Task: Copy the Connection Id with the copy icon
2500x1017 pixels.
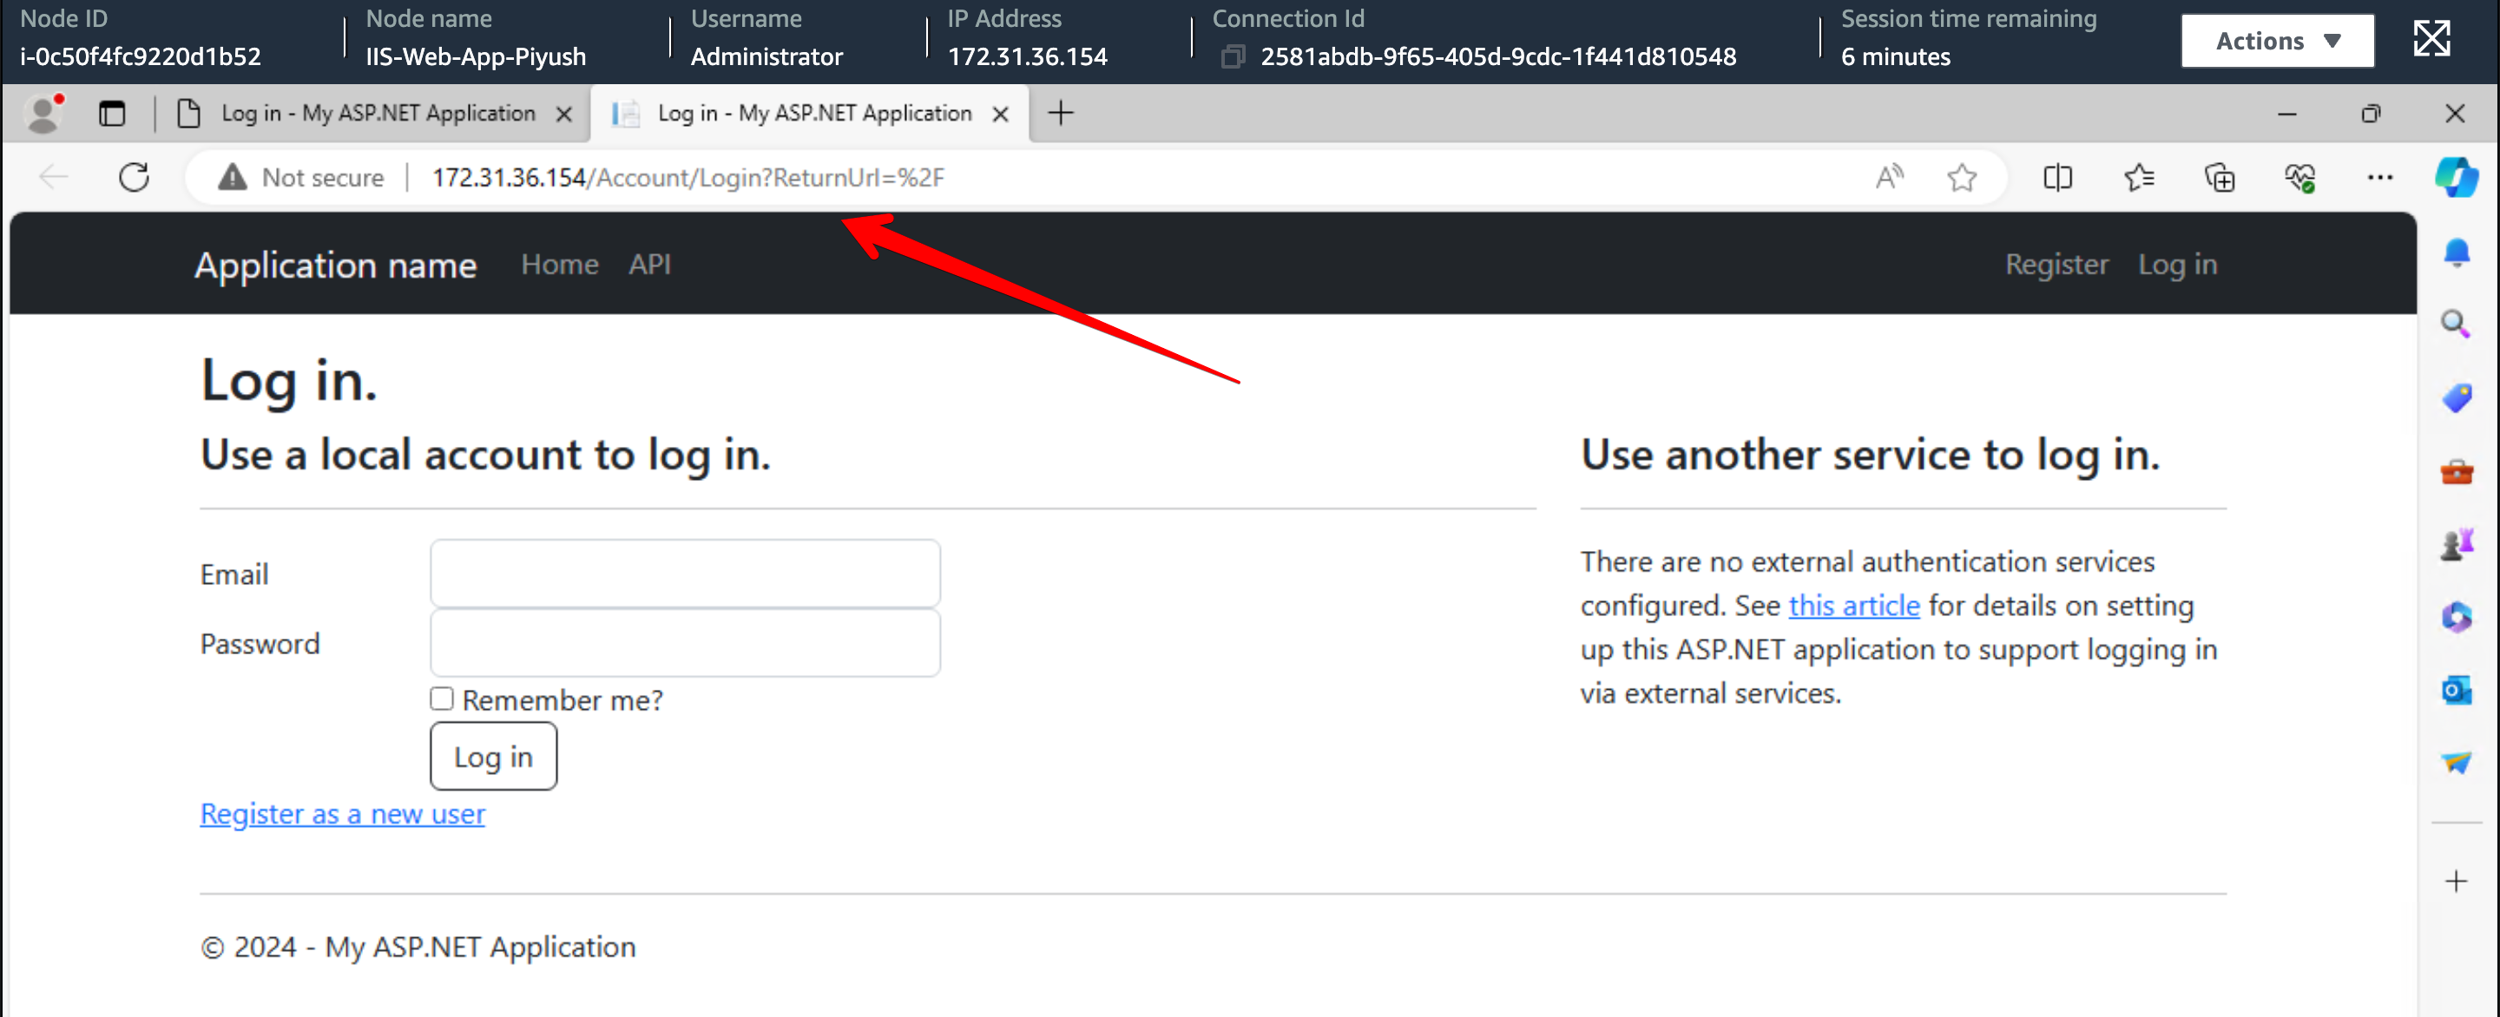Action: (1232, 56)
